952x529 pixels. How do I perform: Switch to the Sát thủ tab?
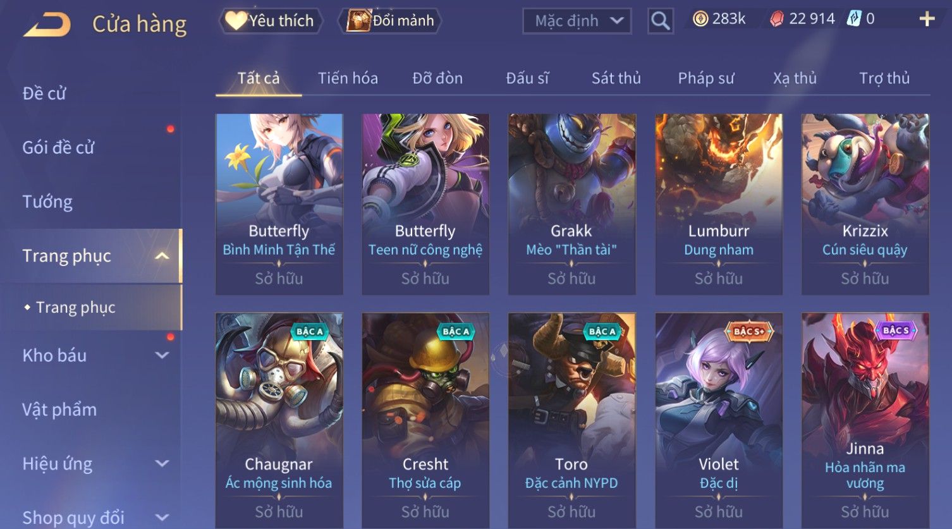click(x=616, y=78)
